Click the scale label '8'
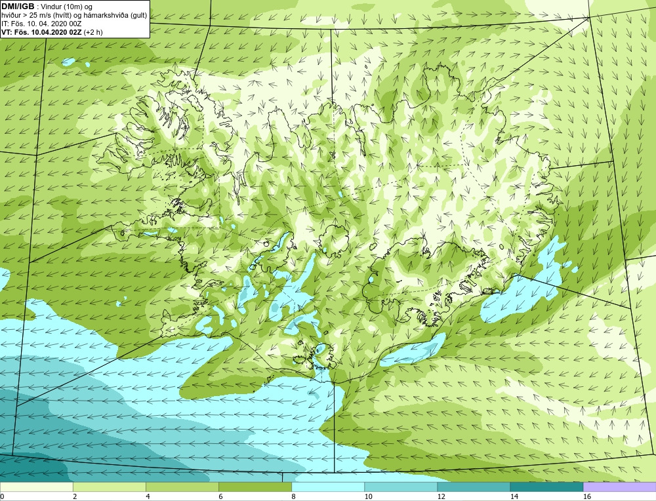The height and width of the screenshot is (501, 656). pos(294,496)
